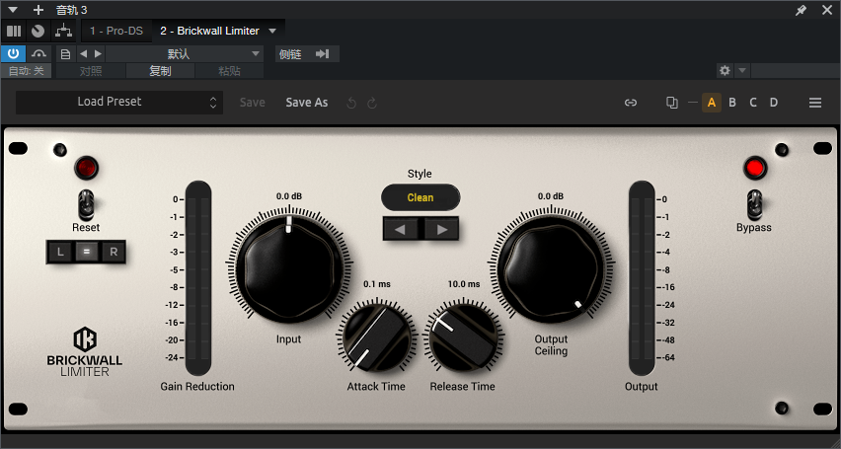Viewport: 841px width, 449px height.
Task: Click the greyed Save button
Action: (x=252, y=103)
